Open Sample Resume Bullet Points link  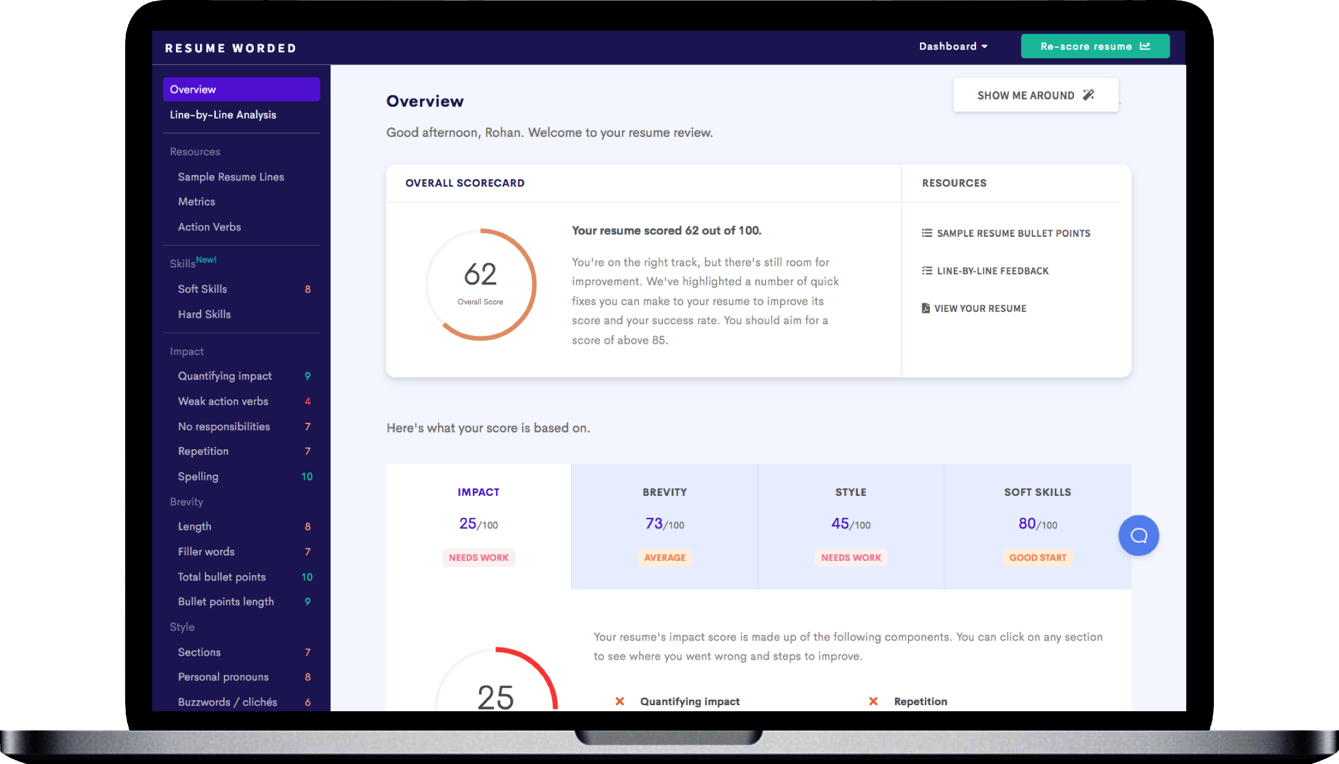pos(1013,233)
